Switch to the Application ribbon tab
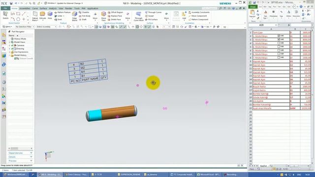Screen dimensions: 315x177 tap(93, 8)
